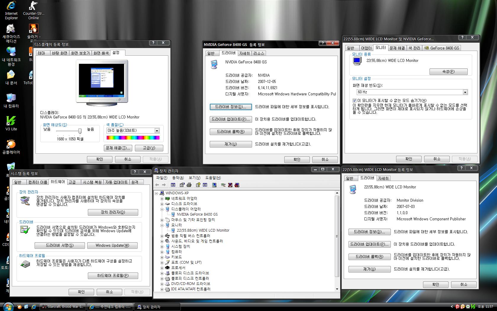Open the 파일(F) menu in Device Manager
497x311 pixels.
point(162,178)
